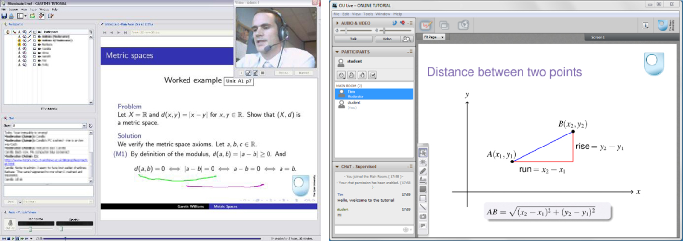683x241 pixels.
Task: Select the straight line tool
Action: [x=423, y=207]
